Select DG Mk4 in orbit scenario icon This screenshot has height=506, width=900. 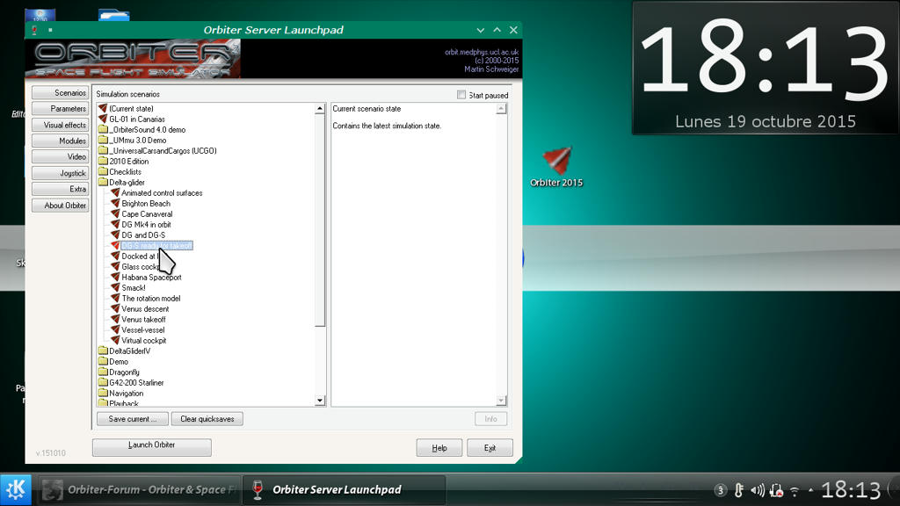click(115, 224)
